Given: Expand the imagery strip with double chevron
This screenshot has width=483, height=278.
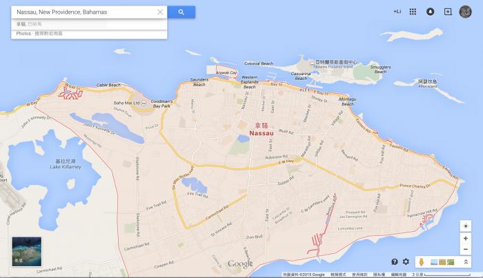Looking at the screenshot, I should 466,262.
